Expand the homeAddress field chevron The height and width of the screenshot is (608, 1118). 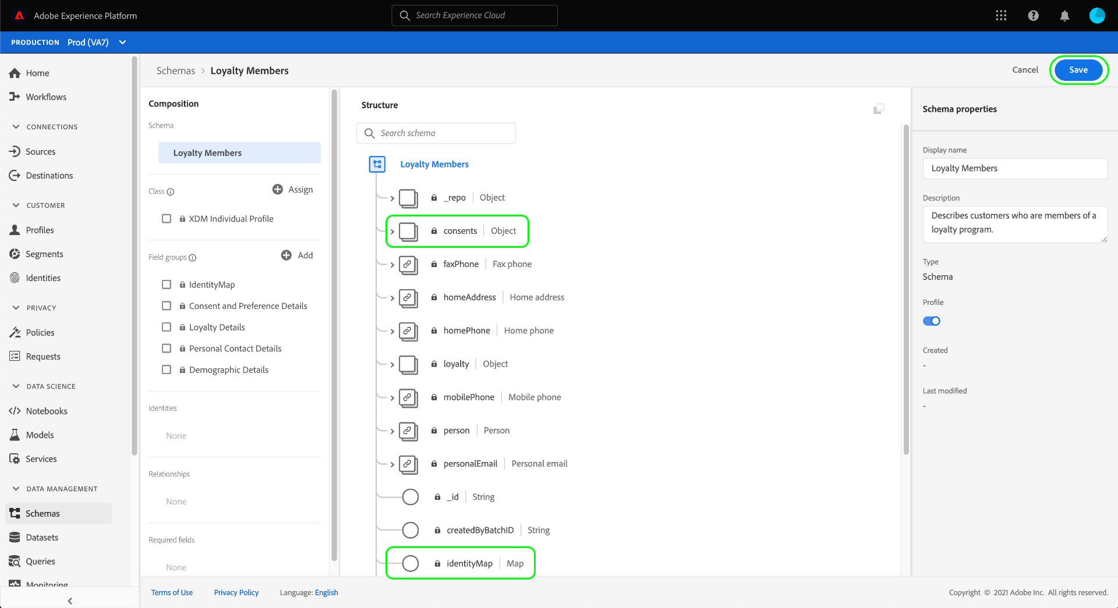pos(392,298)
